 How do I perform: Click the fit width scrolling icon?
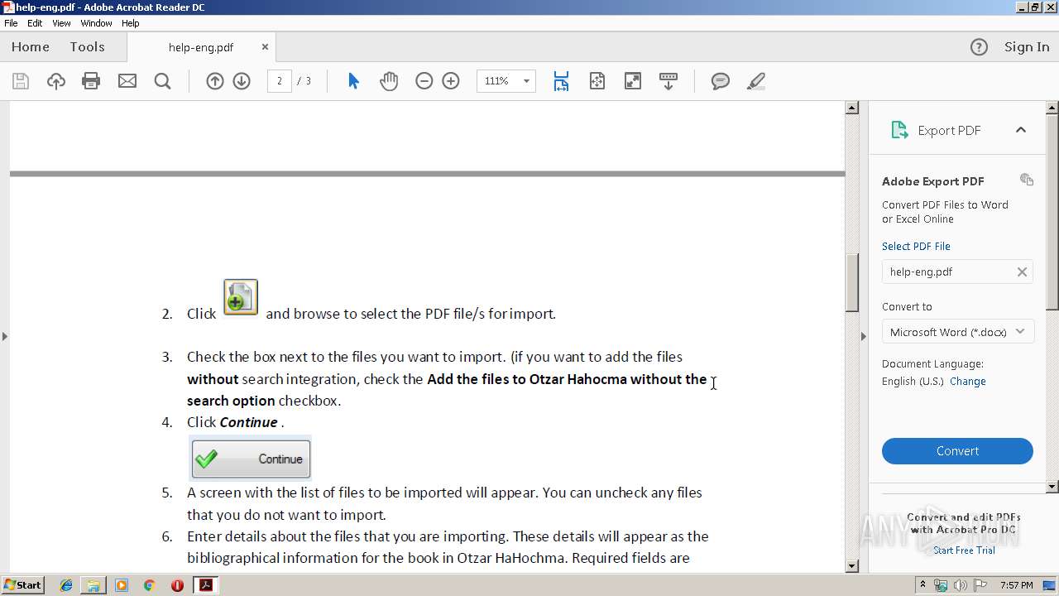[x=561, y=81]
